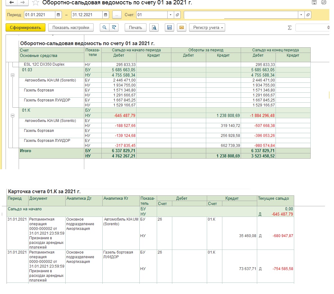The width and height of the screenshot is (334, 294).
Task: Open the Регистр учета dropdown menu
Action: point(207,27)
